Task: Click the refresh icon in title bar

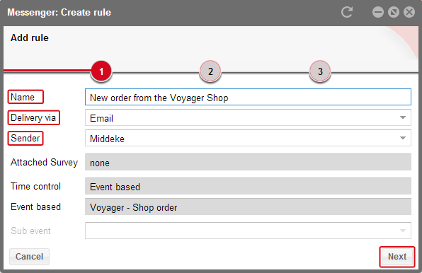Action: 347,12
